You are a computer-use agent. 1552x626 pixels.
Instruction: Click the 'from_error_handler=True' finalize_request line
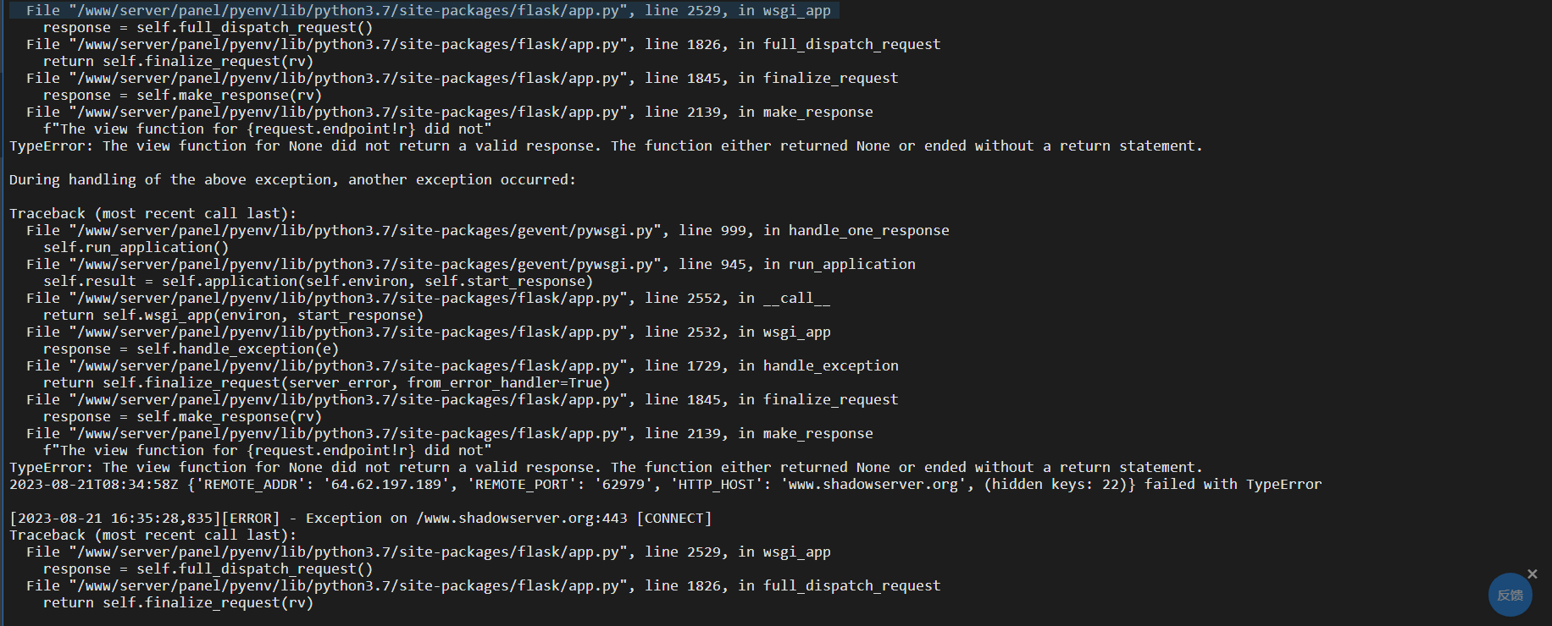coord(327,382)
